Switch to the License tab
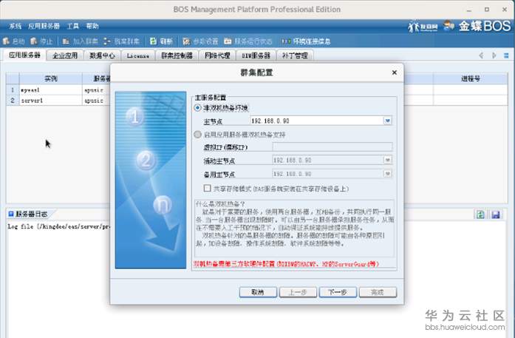 click(x=138, y=55)
